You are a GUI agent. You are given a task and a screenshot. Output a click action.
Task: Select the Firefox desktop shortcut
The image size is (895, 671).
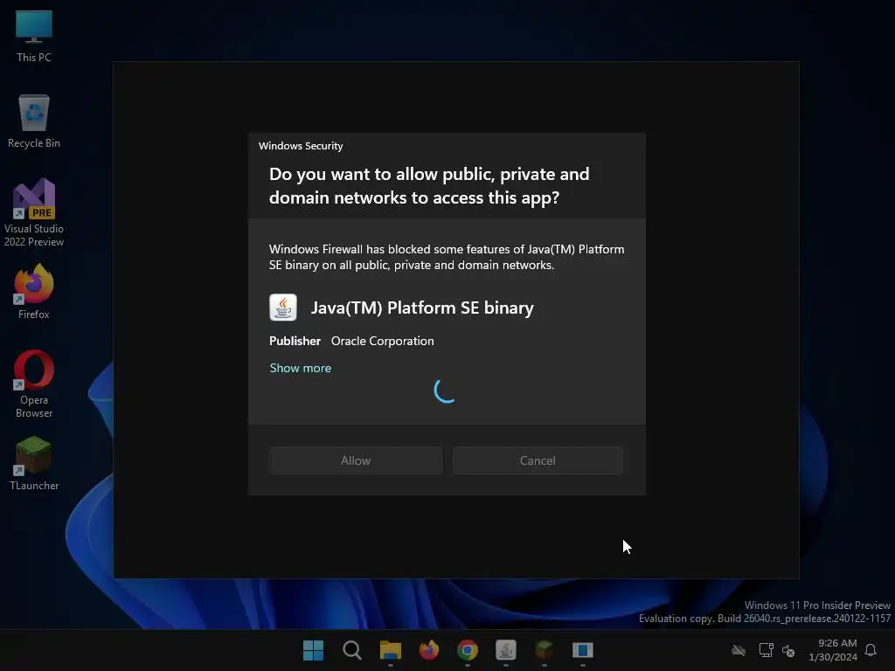[x=34, y=292]
